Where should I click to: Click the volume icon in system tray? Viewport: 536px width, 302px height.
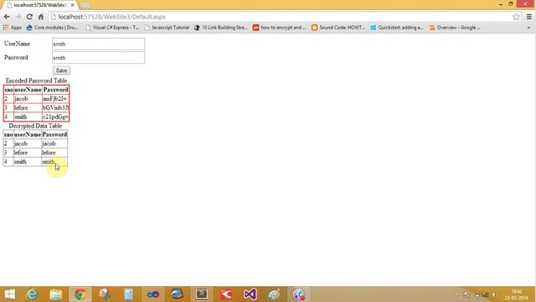coord(493,294)
